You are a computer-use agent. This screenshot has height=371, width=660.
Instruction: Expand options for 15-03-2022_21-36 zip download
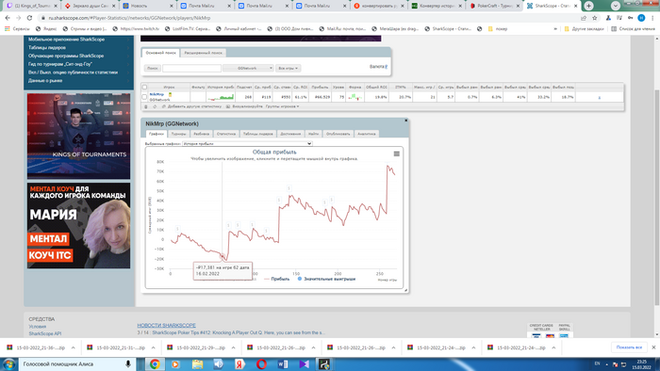point(74,347)
